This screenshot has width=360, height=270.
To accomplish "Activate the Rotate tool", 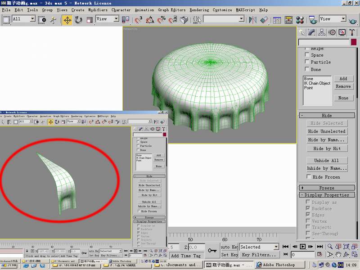I will pos(78,20).
